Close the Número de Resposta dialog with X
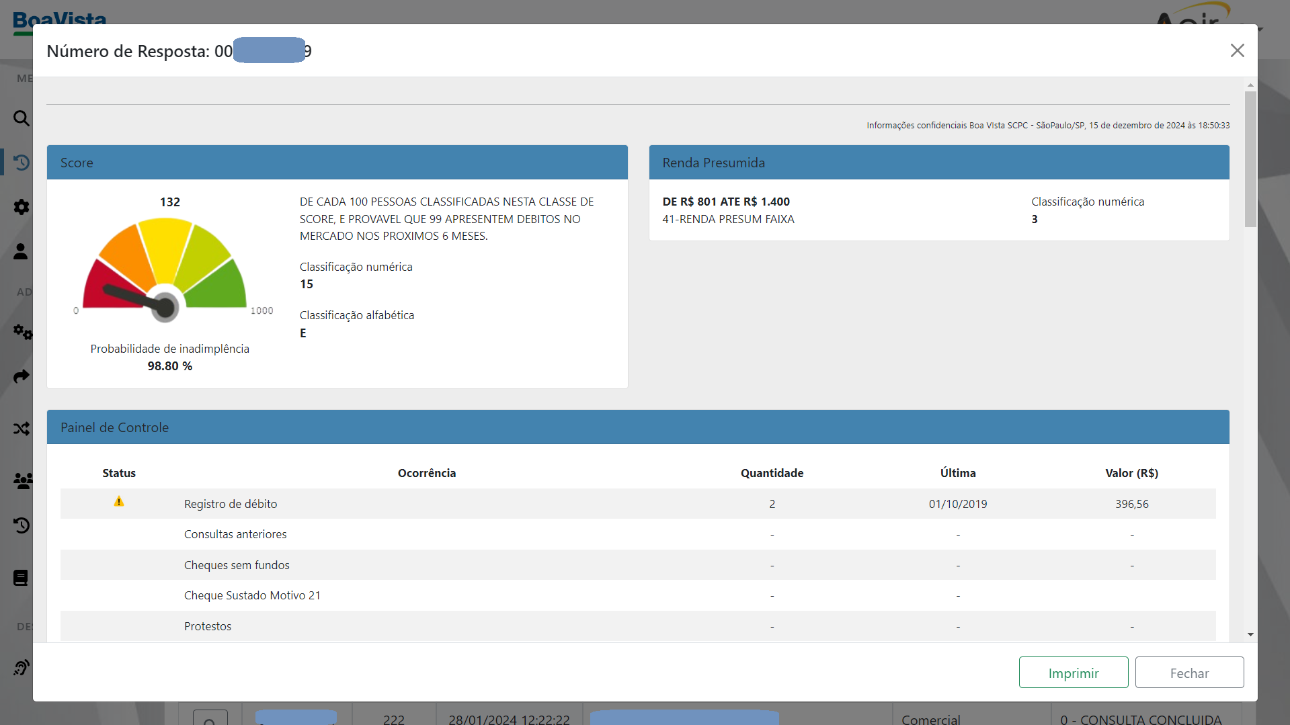 pyautogui.click(x=1237, y=50)
